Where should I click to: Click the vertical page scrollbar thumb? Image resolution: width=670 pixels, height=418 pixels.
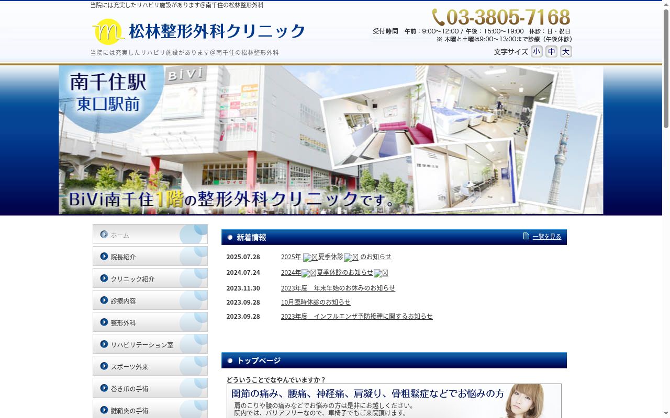point(666,68)
